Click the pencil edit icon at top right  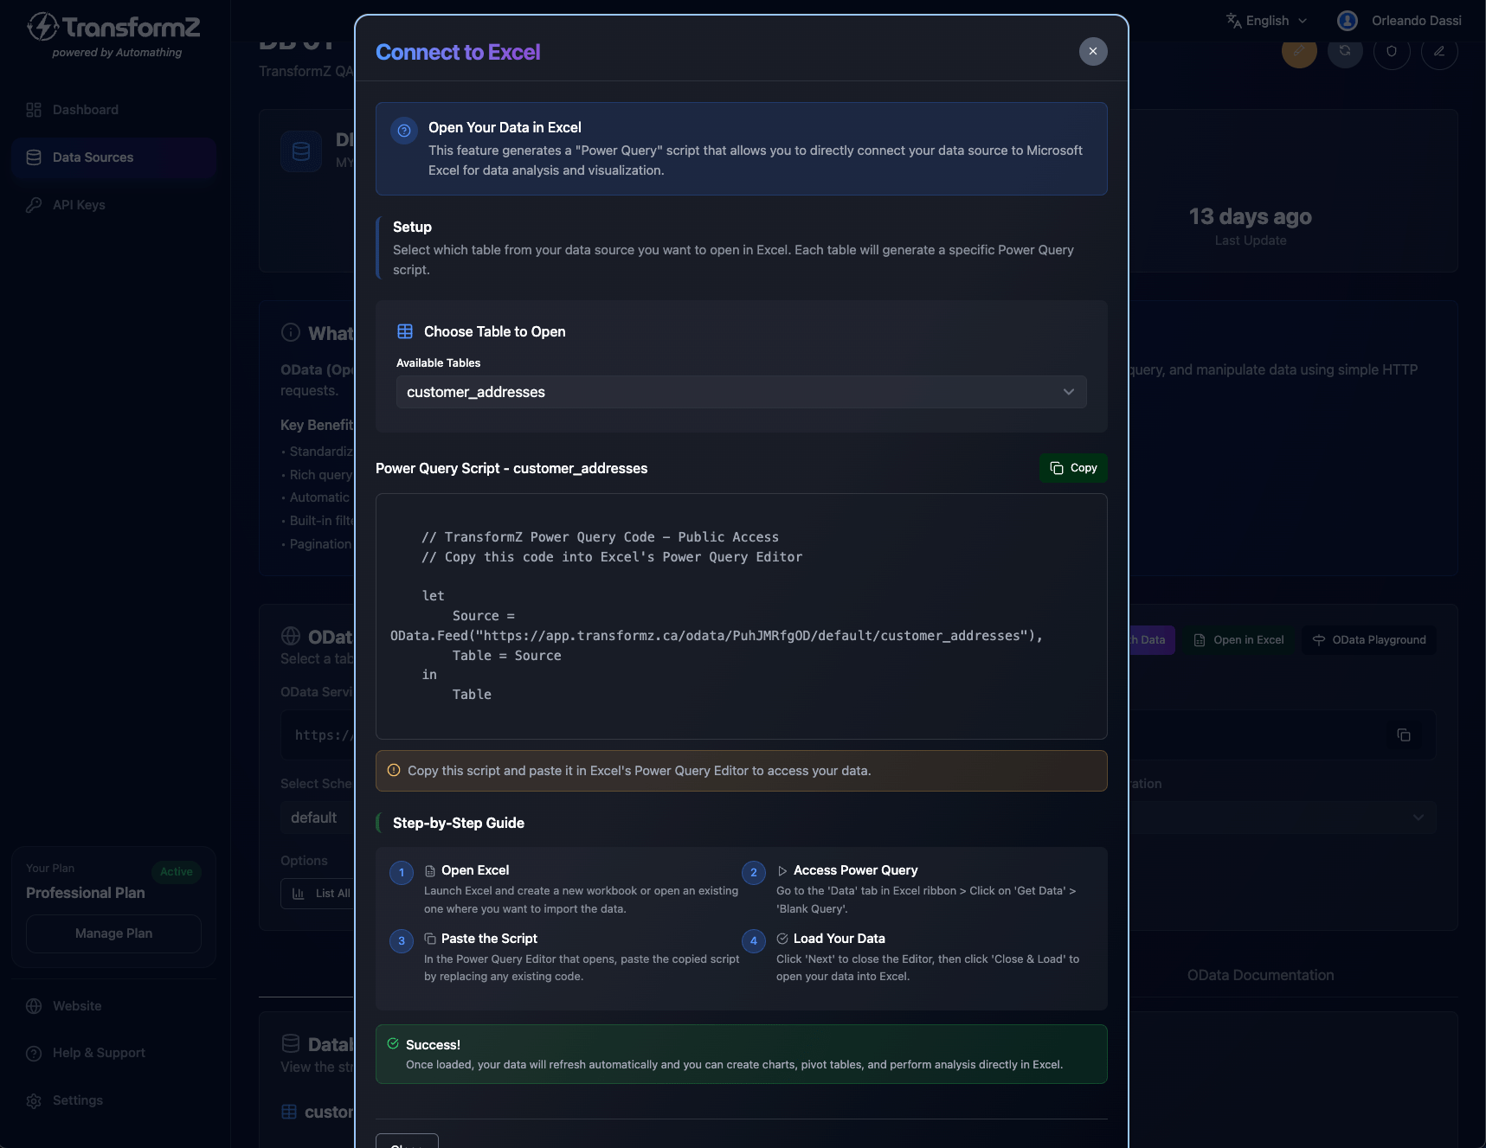[1439, 51]
